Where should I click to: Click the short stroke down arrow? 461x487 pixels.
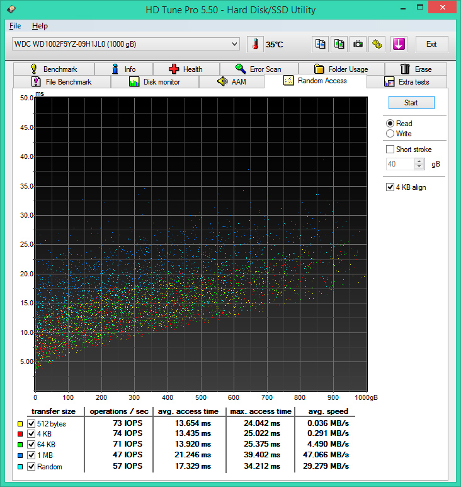coord(419,167)
